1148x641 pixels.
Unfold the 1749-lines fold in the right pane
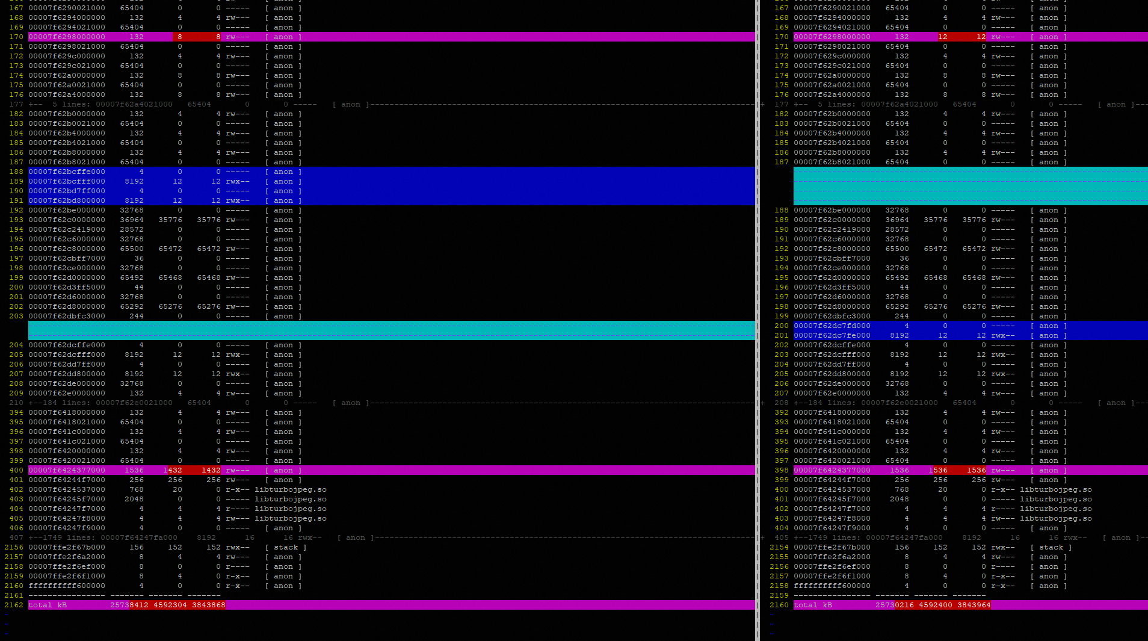(x=971, y=537)
